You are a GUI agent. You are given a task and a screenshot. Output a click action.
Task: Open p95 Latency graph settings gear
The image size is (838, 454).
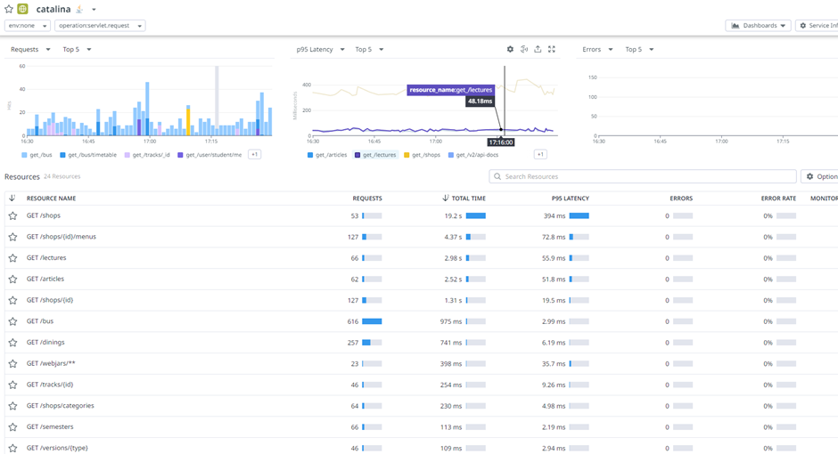510,49
